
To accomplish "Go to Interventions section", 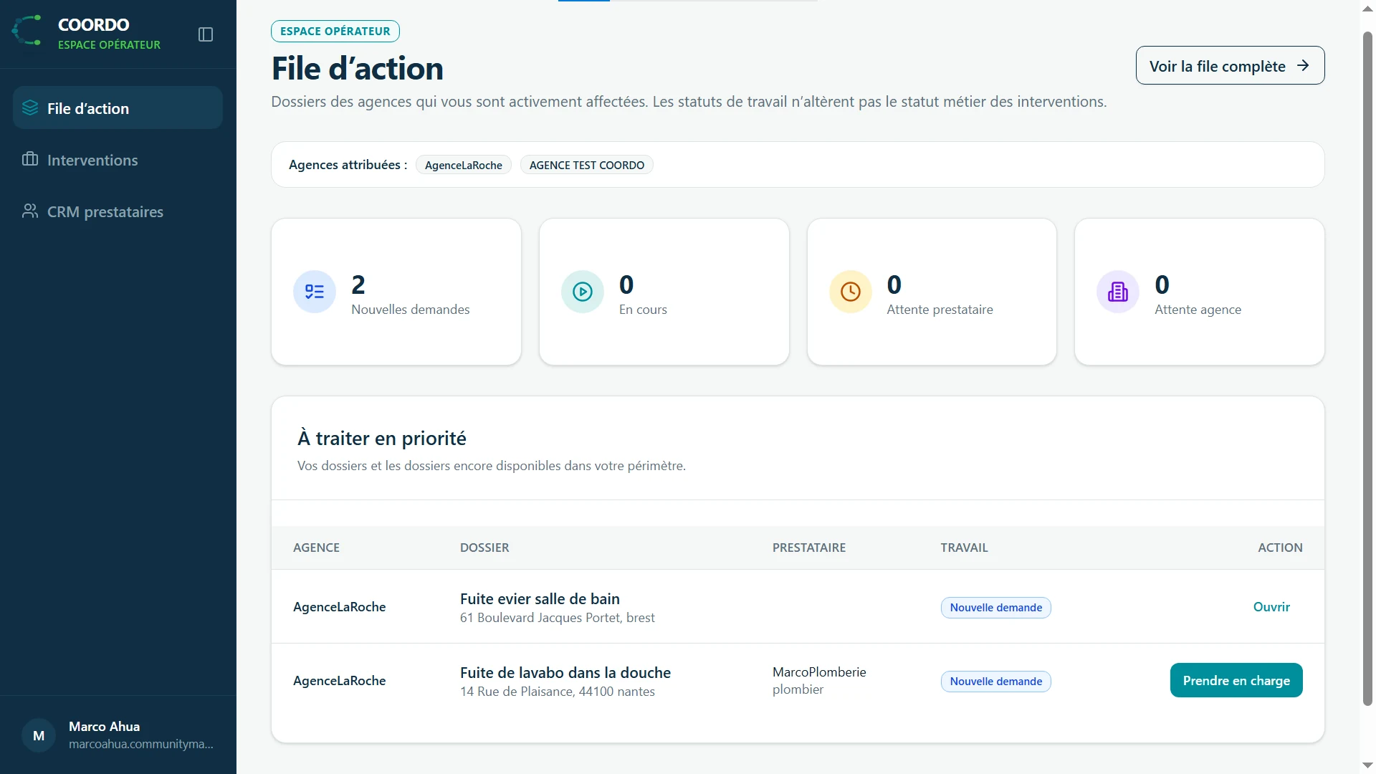I will coord(118,160).
